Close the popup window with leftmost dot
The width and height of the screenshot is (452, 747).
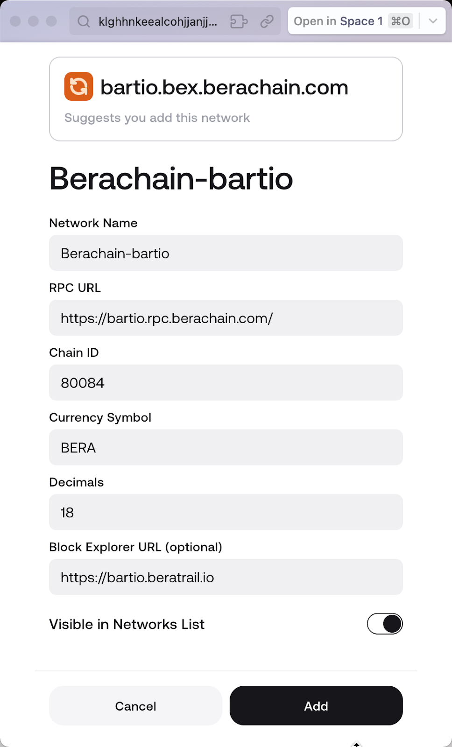click(x=15, y=21)
